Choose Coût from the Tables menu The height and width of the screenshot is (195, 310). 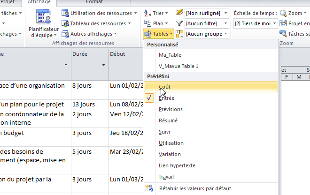click(x=164, y=87)
